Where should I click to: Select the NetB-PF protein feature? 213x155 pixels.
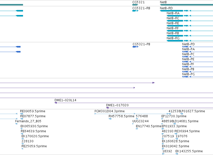tap(188, 64)
